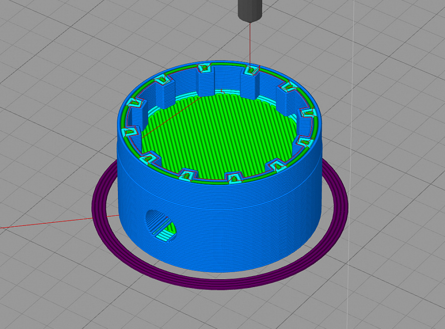Select the green infill floor inside the part
This screenshot has width=445, height=329.
tap(219, 136)
